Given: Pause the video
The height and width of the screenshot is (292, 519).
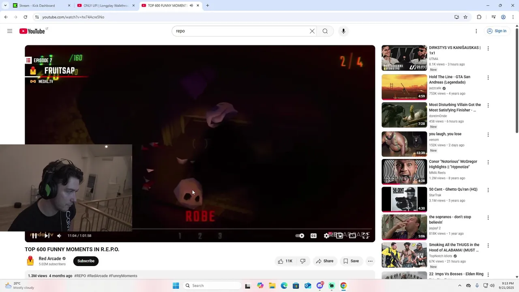Looking at the screenshot, I should pos(34,236).
